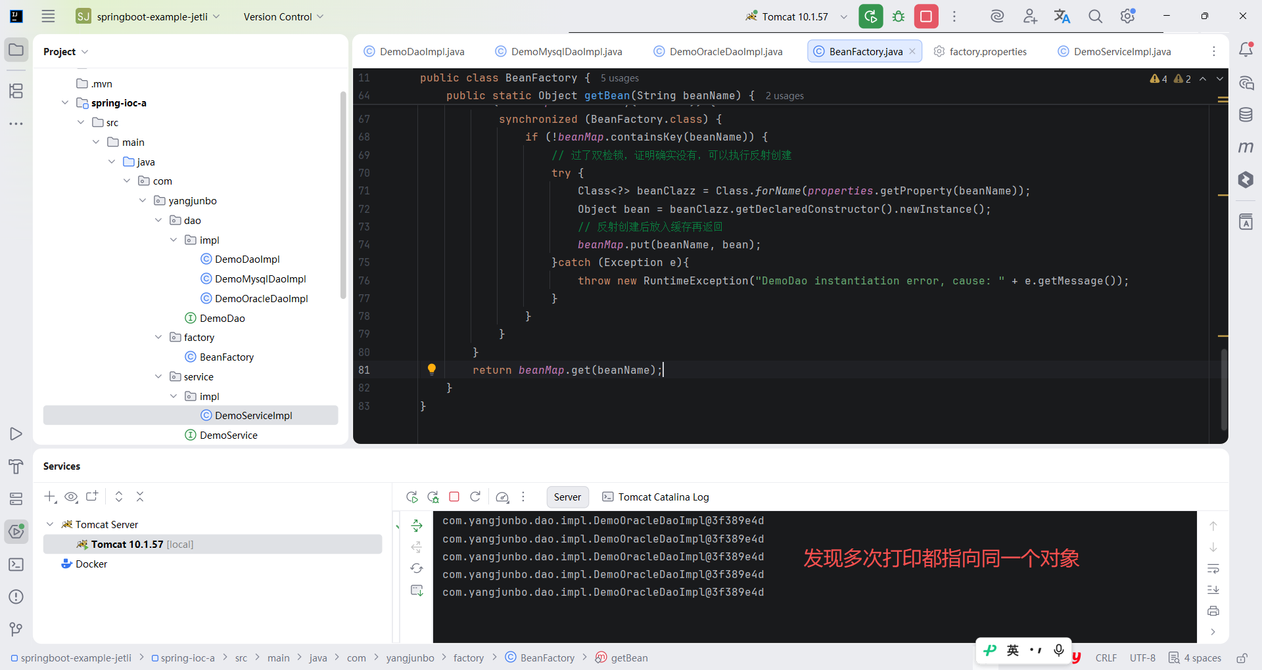Rerun Tomcat 10.1.57 with the green button

point(871,16)
